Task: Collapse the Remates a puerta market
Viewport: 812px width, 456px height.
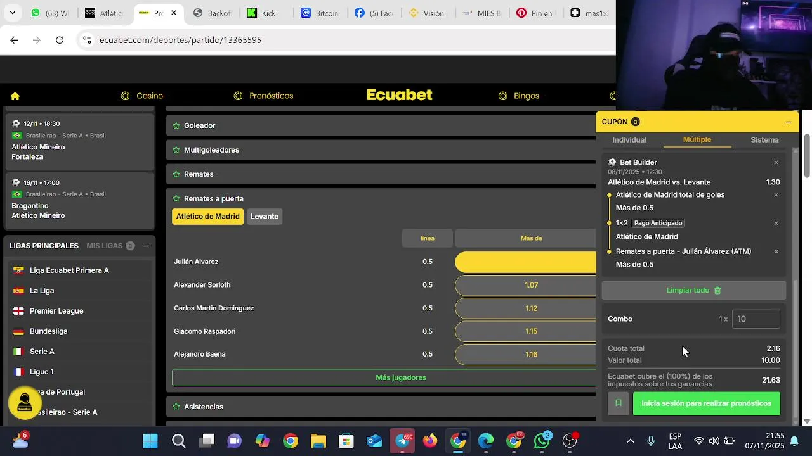Action: (381, 198)
